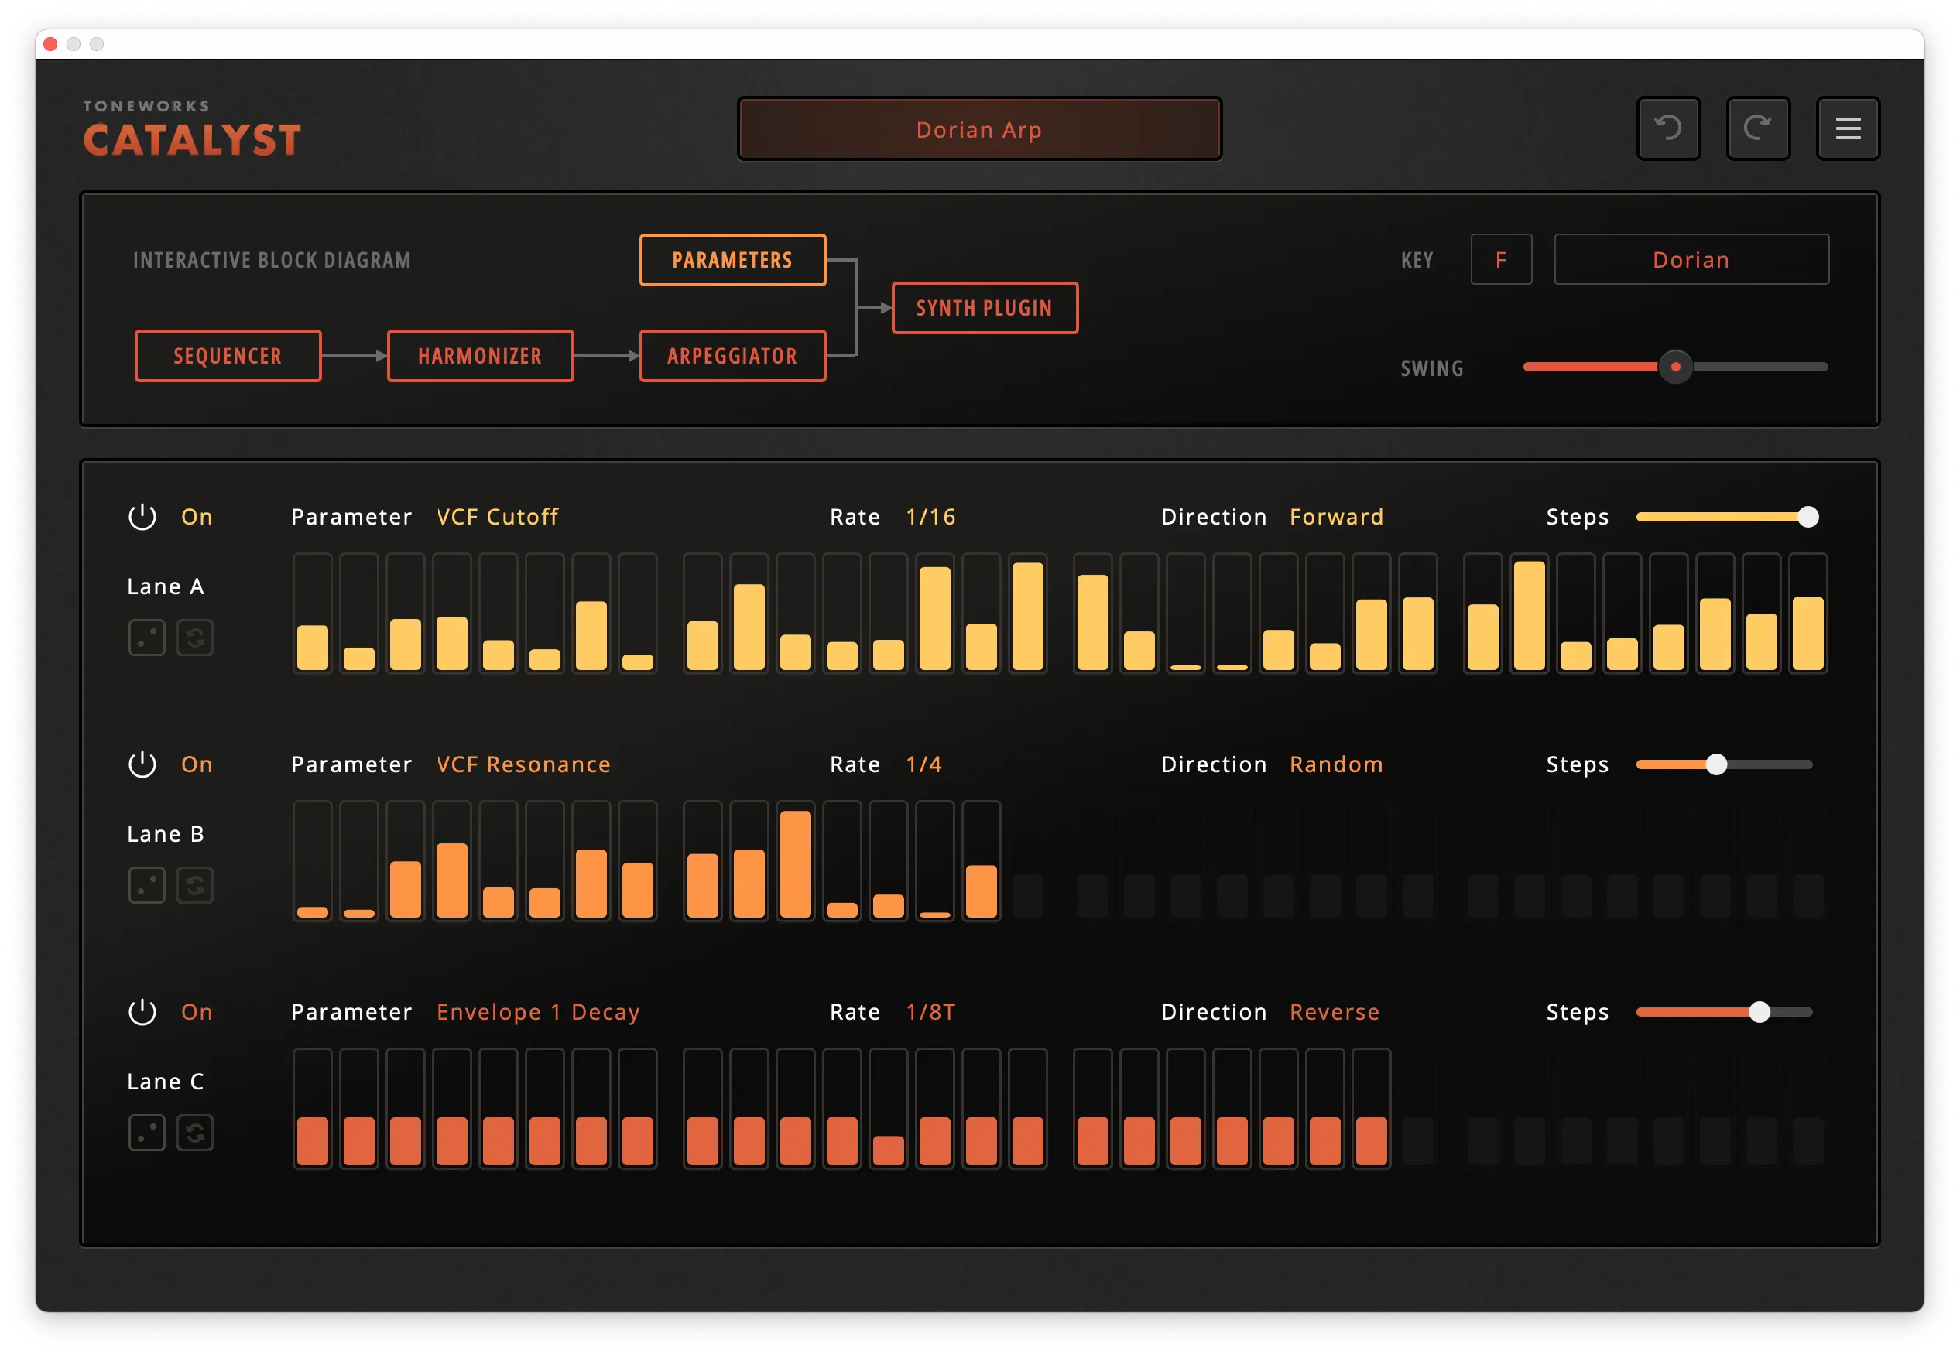Select the Arpeggiator block
This screenshot has height=1354, width=1960.
(732, 355)
